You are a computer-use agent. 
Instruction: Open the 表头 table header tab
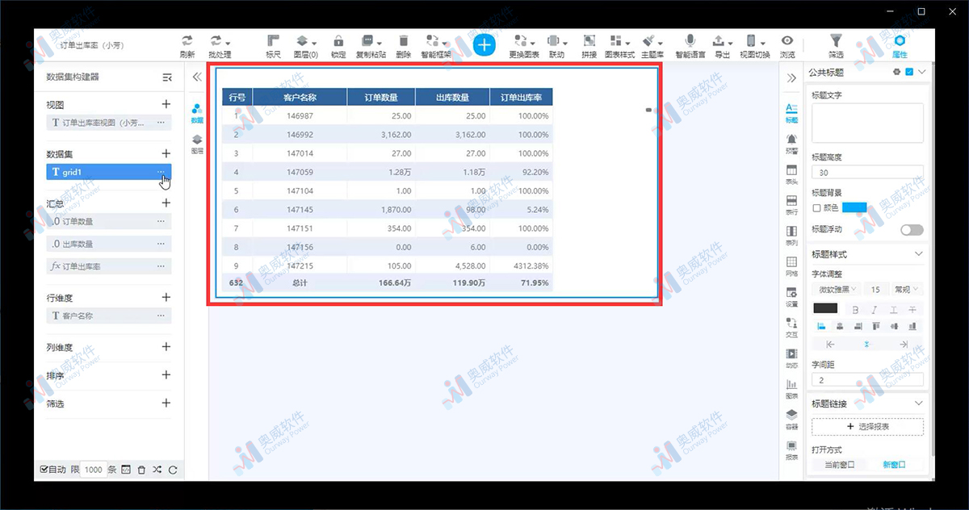tap(791, 175)
